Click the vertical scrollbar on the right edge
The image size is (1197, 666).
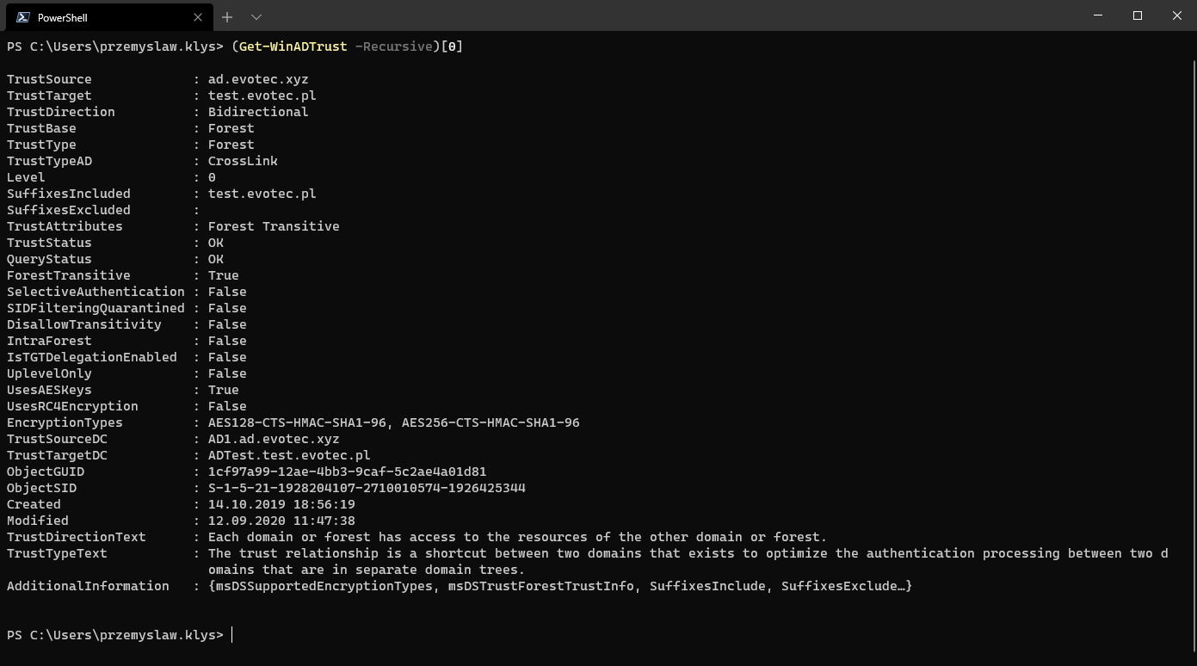1193,344
